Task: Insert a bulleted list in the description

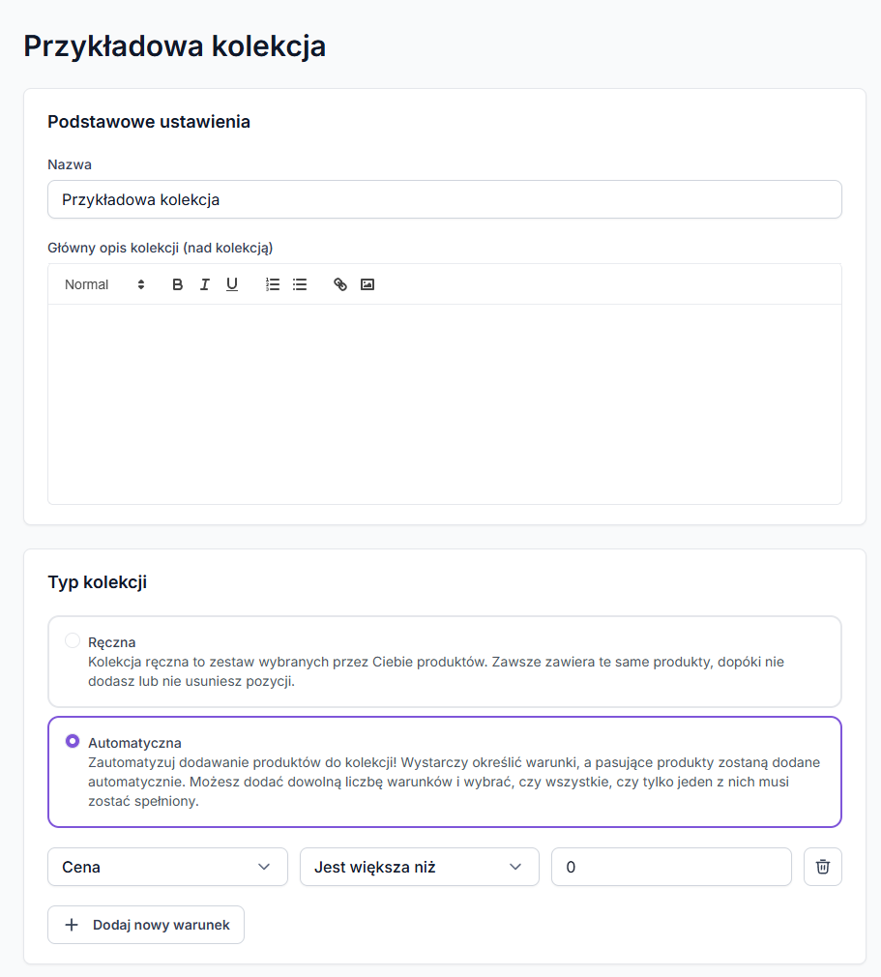Action: 300,284
